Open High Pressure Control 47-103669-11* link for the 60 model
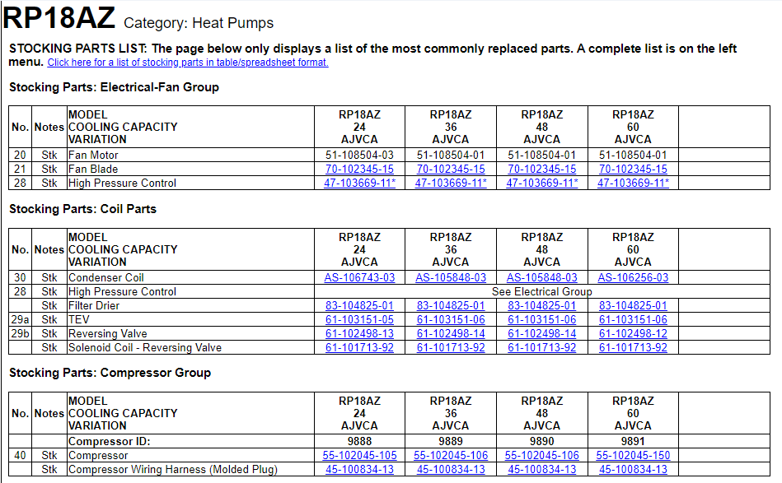Viewport: 782px width, 483px height. click(x=633, y=183)
